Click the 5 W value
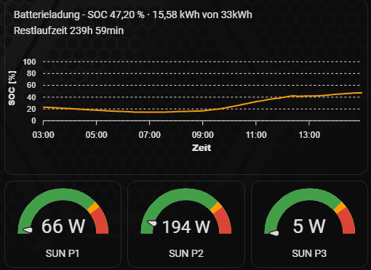Viewport: 371px width, 270px height. [x=309, y=226]
